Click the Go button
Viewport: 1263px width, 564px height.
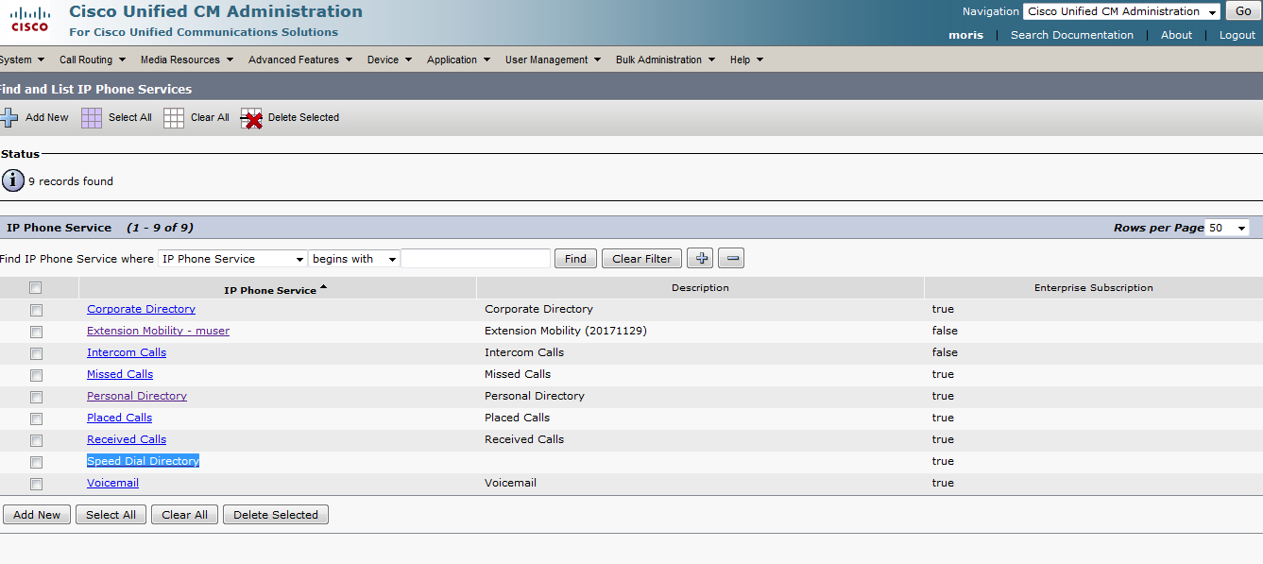(1243, 11)
